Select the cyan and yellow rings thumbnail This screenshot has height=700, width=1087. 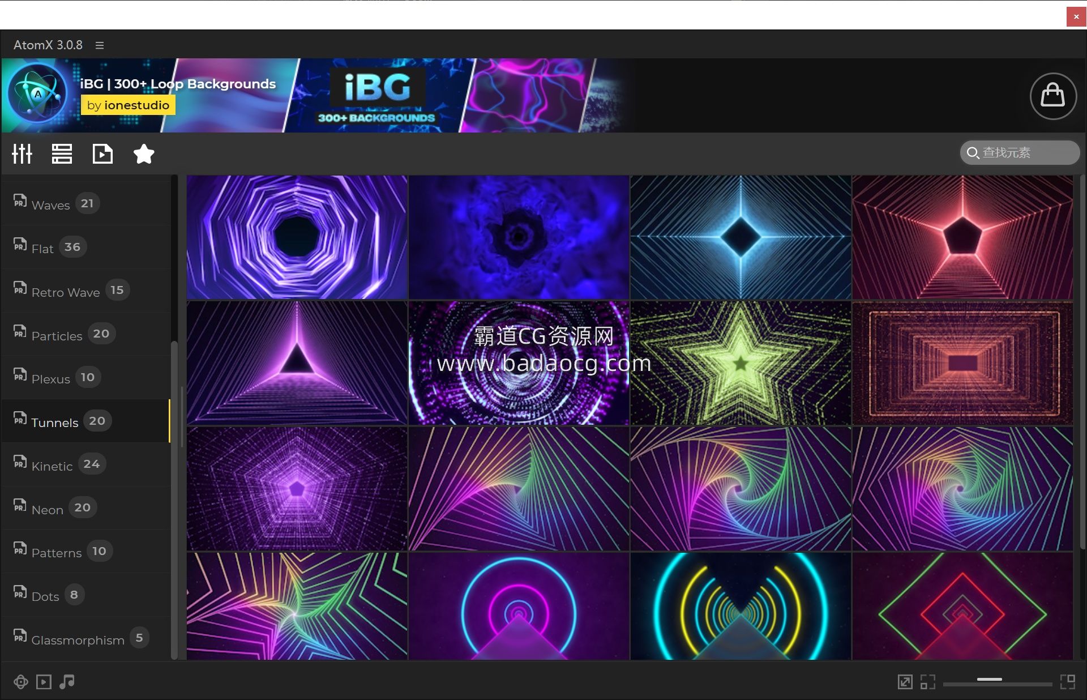(741, 606)
